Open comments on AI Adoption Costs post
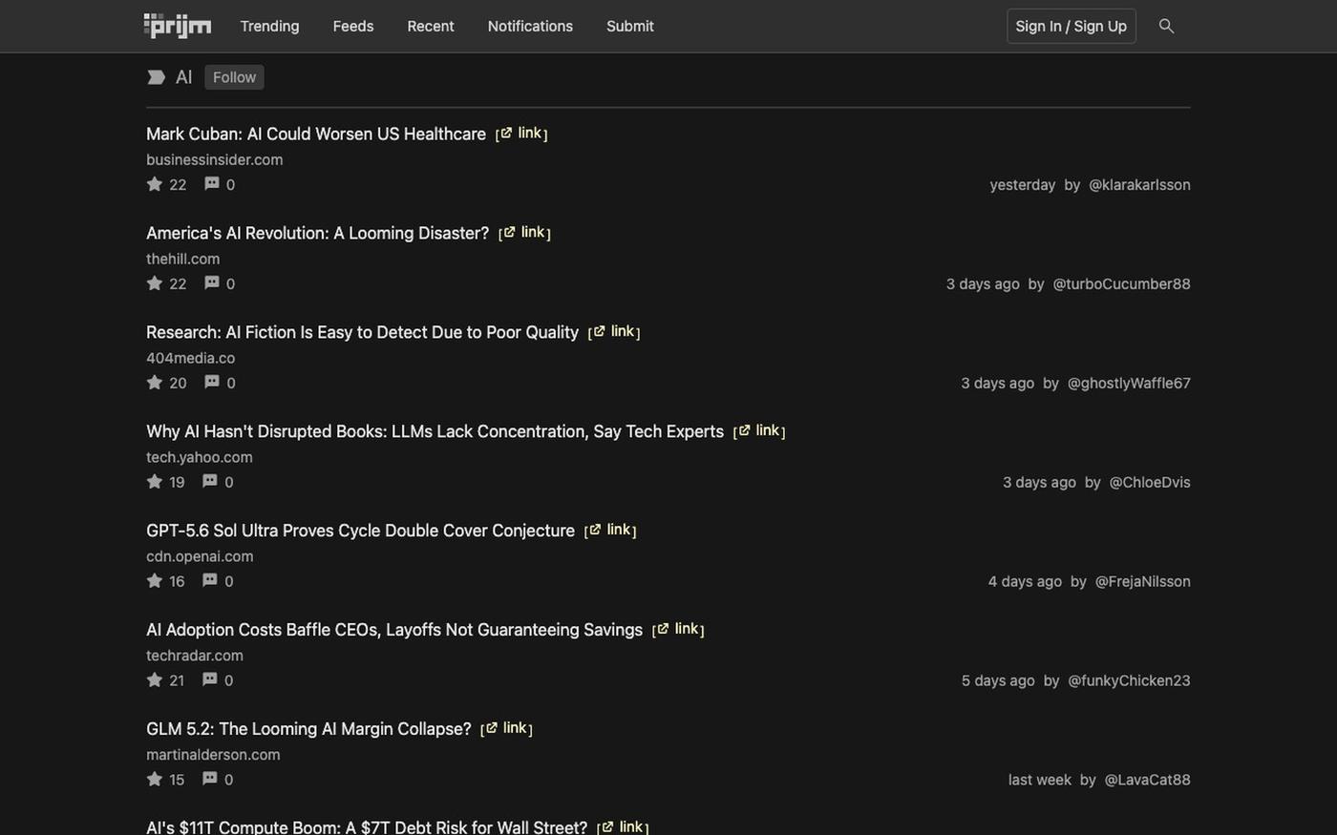 [x=210, y=680]
